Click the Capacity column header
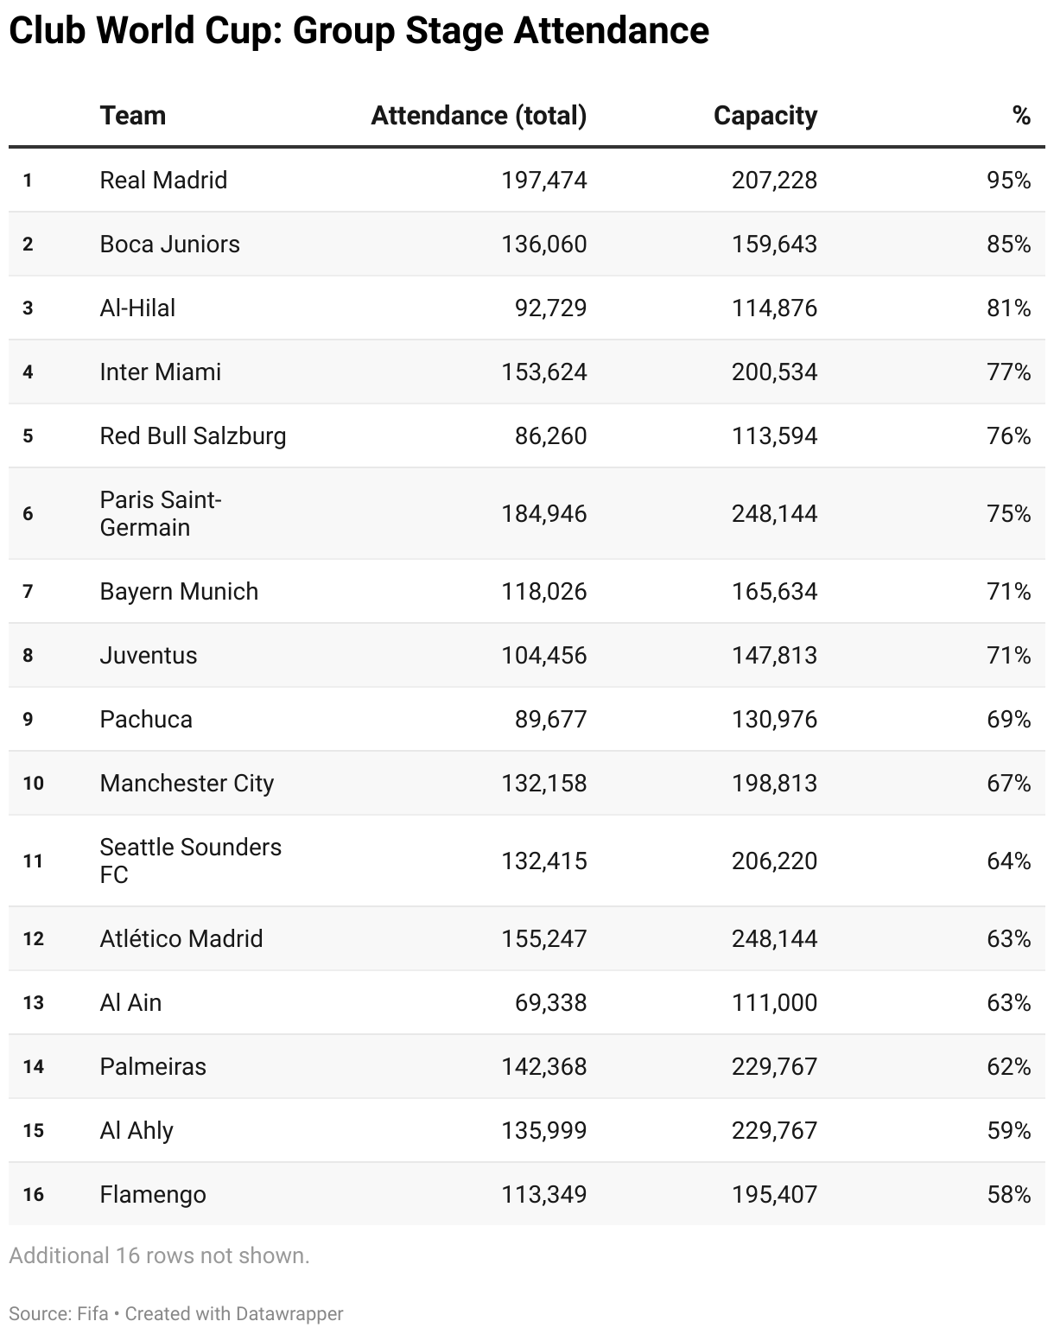This screenshot has width=1054, height=1334. [x=765, y=116]
